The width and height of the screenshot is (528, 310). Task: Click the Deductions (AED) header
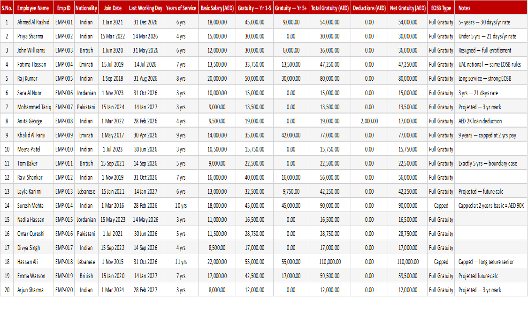(369, 8)
